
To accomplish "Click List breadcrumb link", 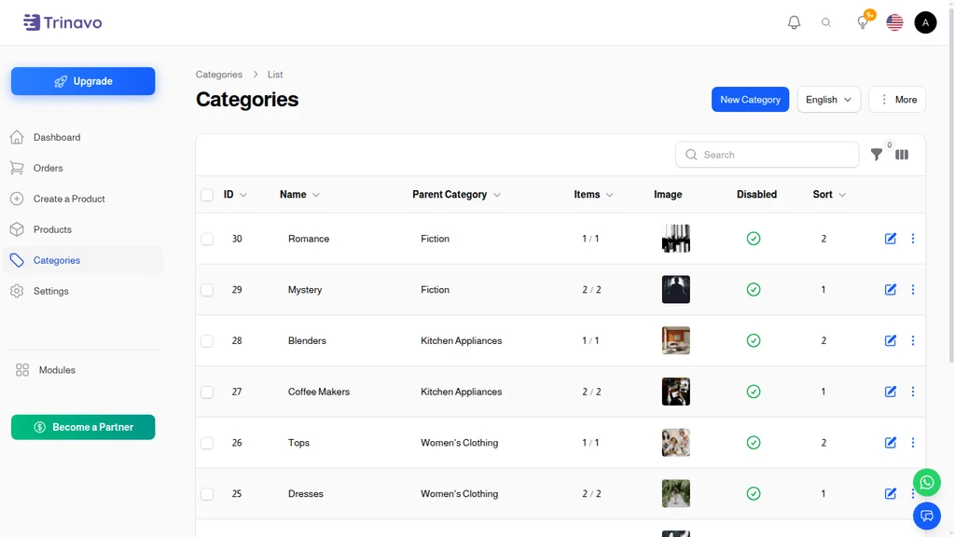I will (x=275, y=75).
